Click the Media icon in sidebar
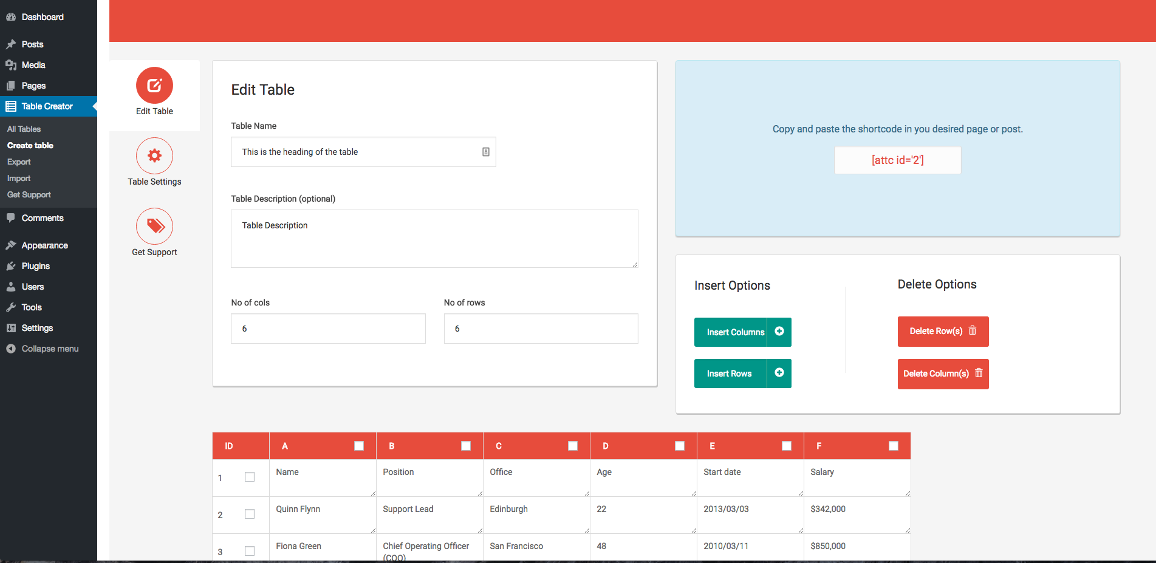Screen dimensions: 1156x563 point(11,65)
